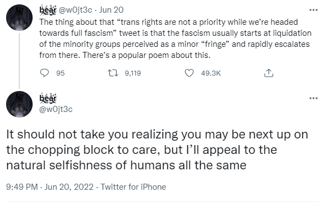This screenshot has width=326, height=203.
Task: Open @w0jt3c handle below second display name
Action: tap(56, 109)
